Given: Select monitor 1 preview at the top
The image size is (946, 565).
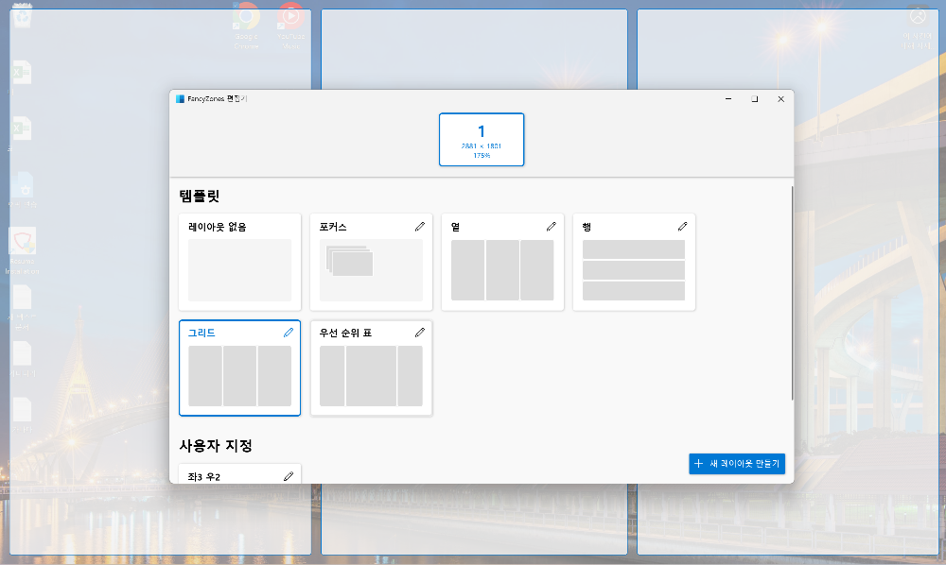Looking at the screenshot, I should [482, 139].
